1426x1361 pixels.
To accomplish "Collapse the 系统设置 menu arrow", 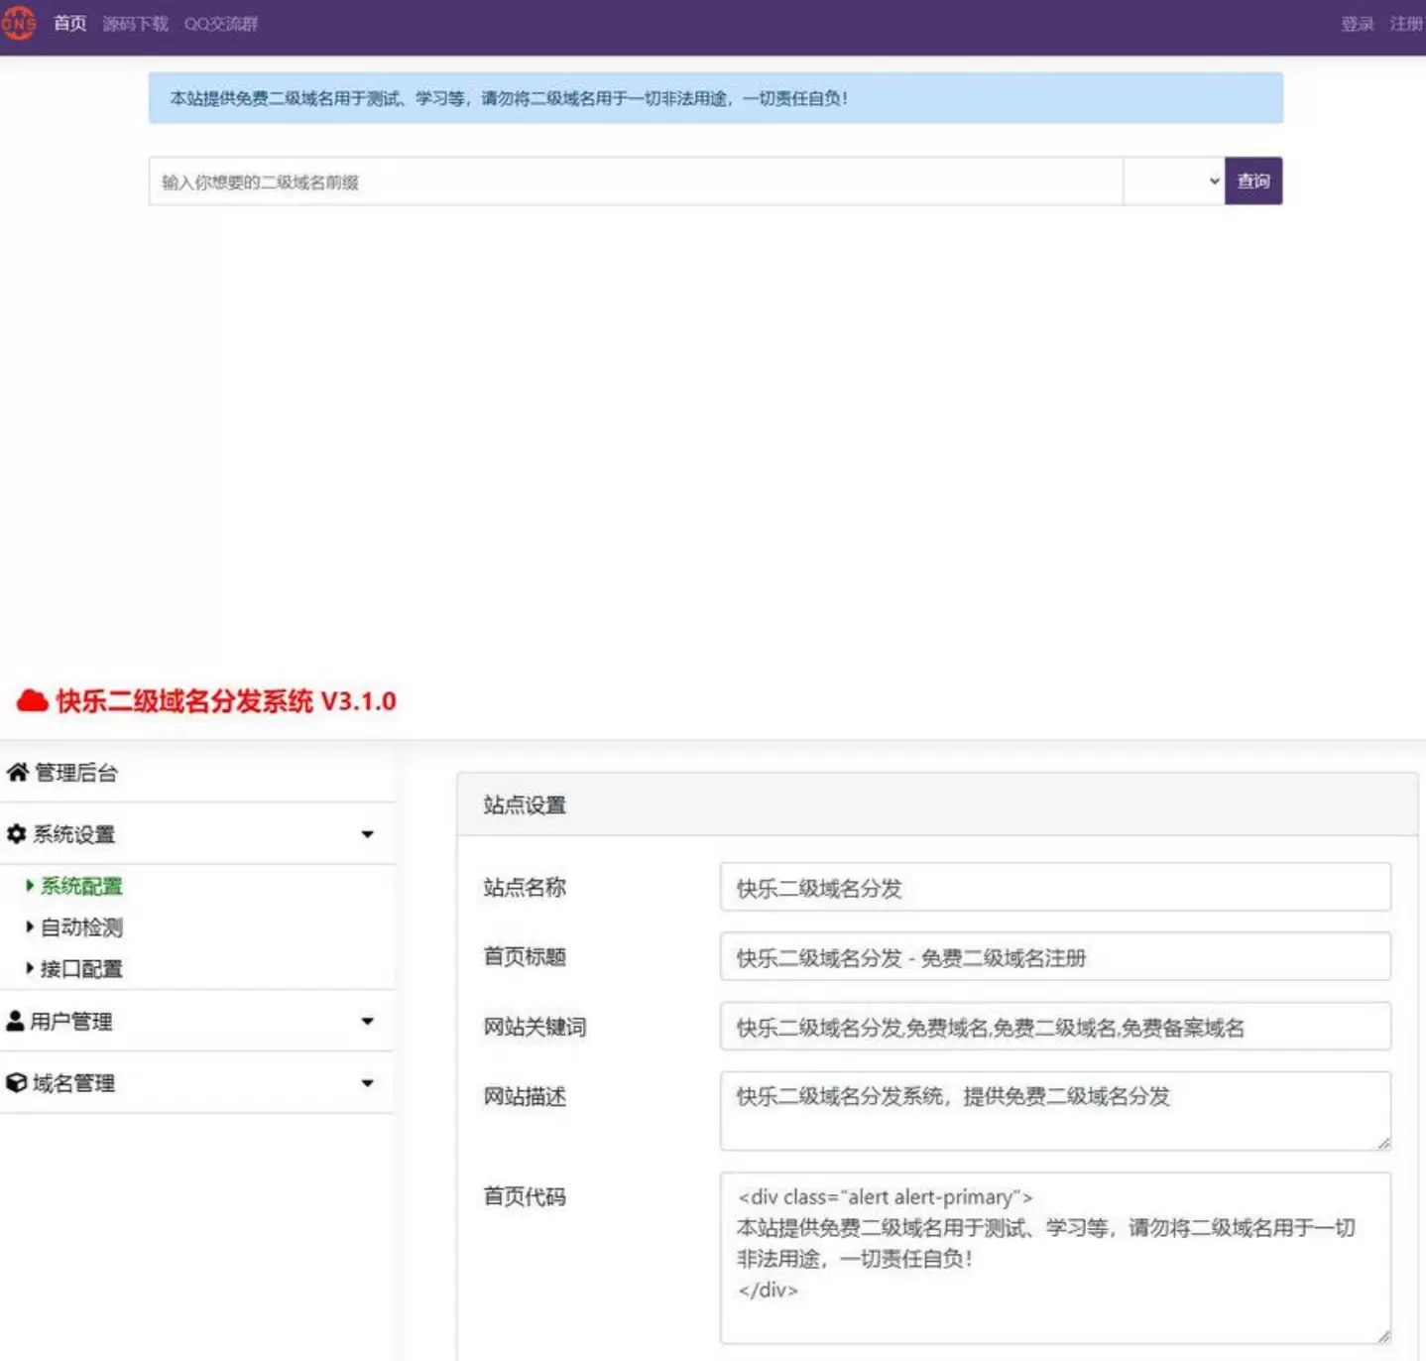I will pos(368,834).
